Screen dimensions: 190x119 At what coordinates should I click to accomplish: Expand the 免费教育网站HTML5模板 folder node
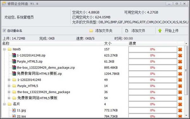click(x=9, y=98)
